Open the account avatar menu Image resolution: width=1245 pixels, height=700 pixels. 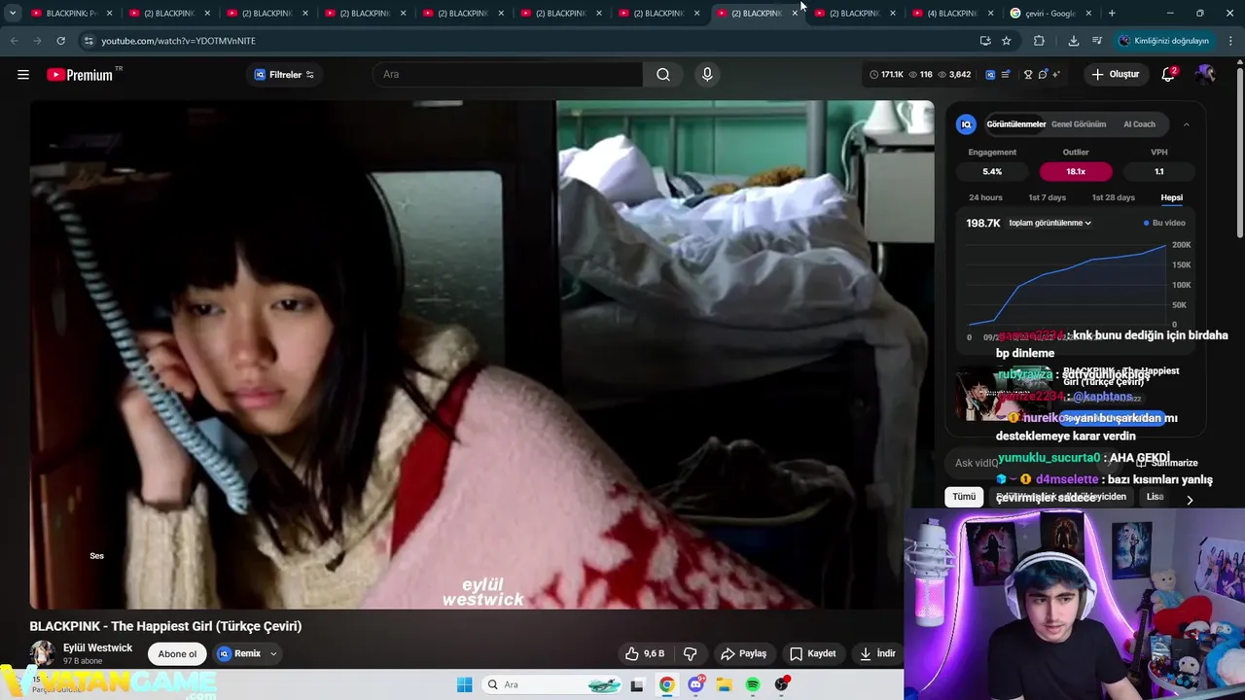pyautogui.click(x=1205, y=75)
